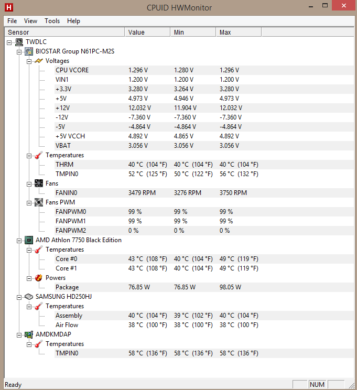The image size is (357, 390).
Task: Collapse the AMD Athlon 7750 node
Action: click(19, 241)
